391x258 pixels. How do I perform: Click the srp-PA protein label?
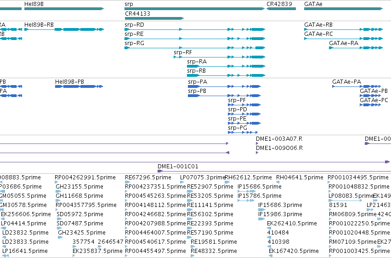point(198,82)
